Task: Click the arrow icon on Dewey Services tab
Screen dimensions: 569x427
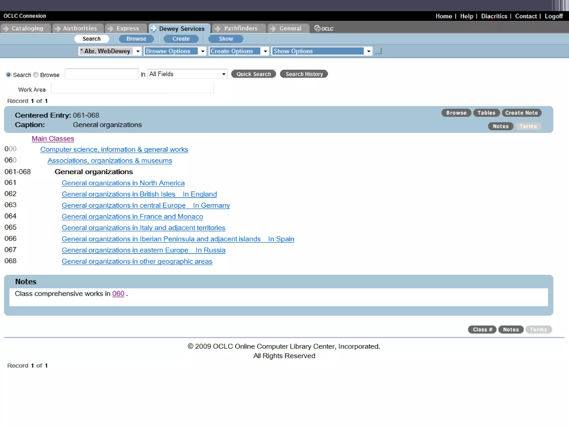Action: click(153, 29)
